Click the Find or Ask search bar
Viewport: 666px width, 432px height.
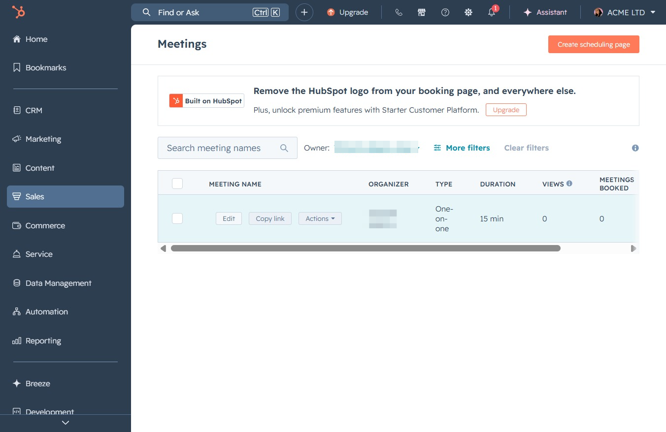[x=210, y=12]
